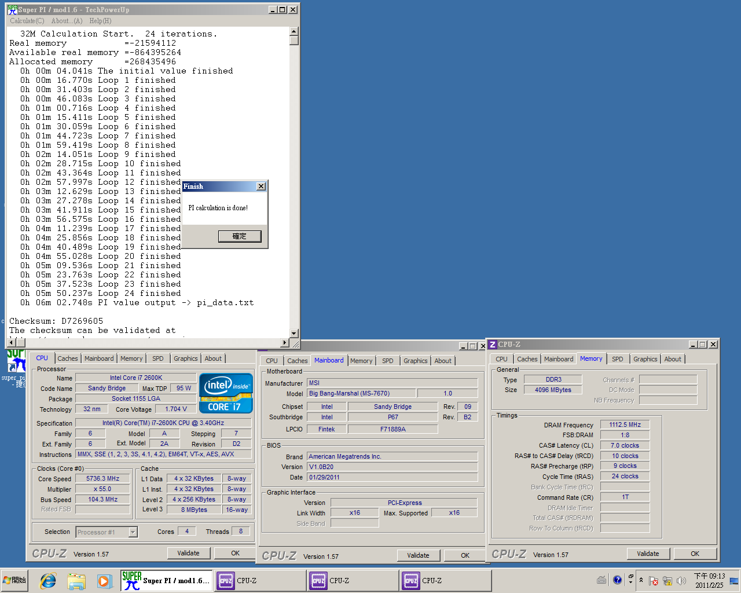Click the multiplier value x 55.0

[x=103, y=489]
